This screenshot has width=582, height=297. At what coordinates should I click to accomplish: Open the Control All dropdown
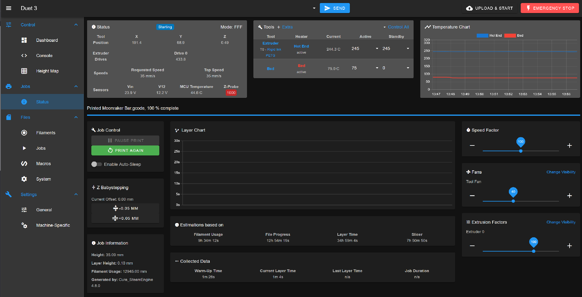tap(396, 27)
